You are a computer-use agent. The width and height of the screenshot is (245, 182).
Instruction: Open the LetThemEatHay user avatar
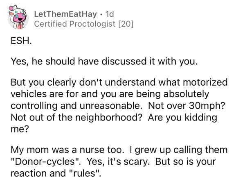[x=18, y=17]
